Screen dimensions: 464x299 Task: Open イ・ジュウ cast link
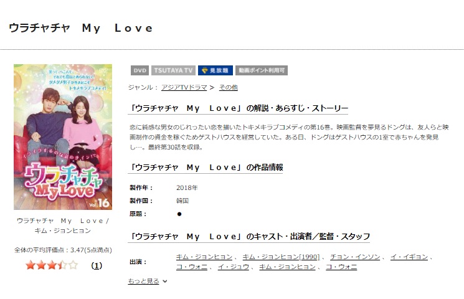click(233, 267)
